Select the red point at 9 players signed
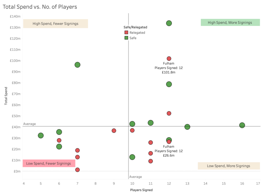 coord(114,131)
